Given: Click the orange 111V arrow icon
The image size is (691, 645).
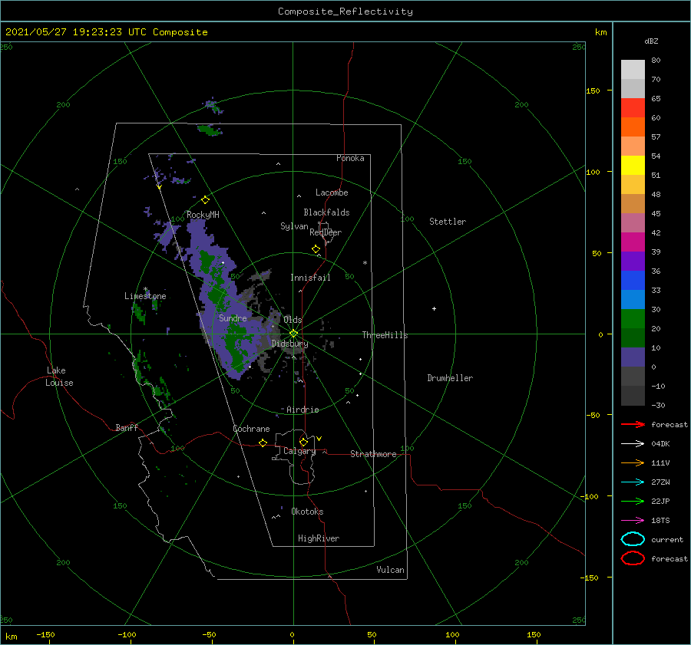Looking at the screenshot, I should point(633,462).
